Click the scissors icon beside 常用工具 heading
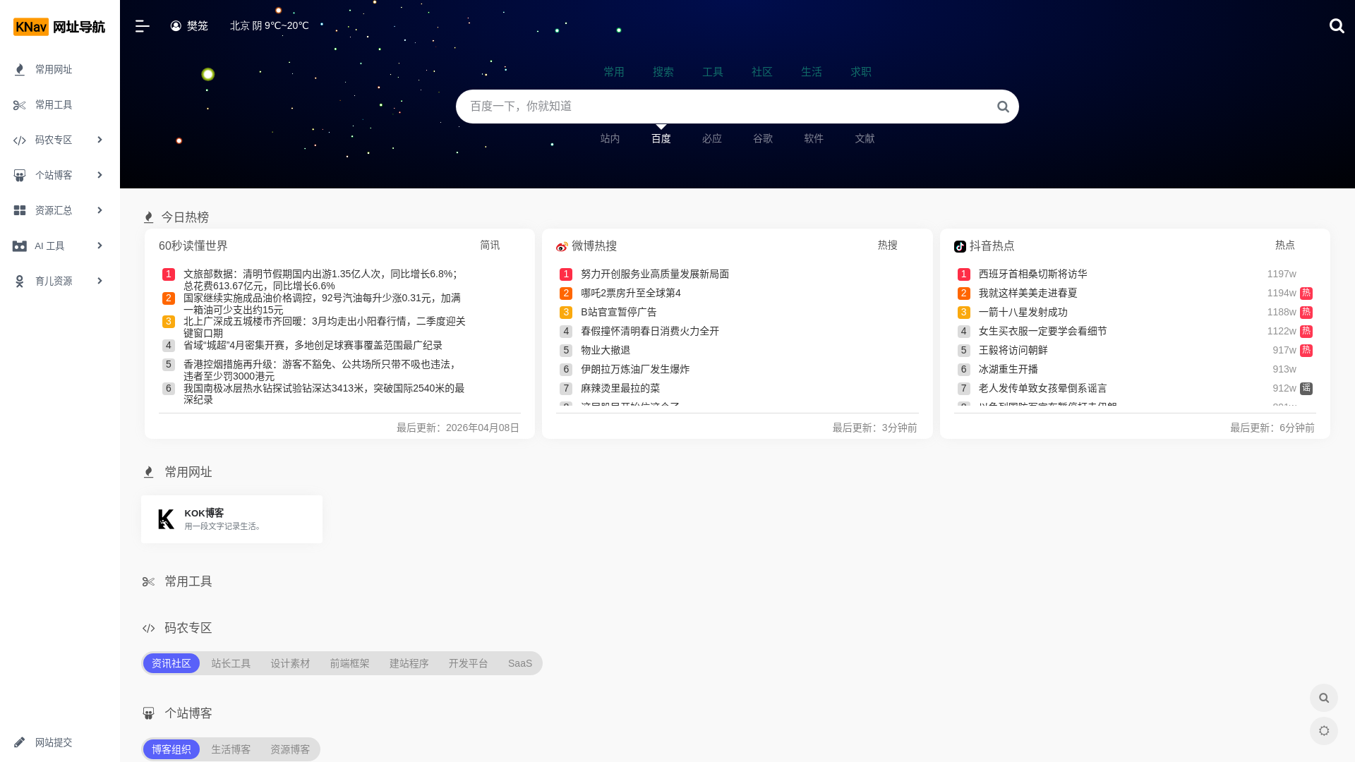 [148, 581]
